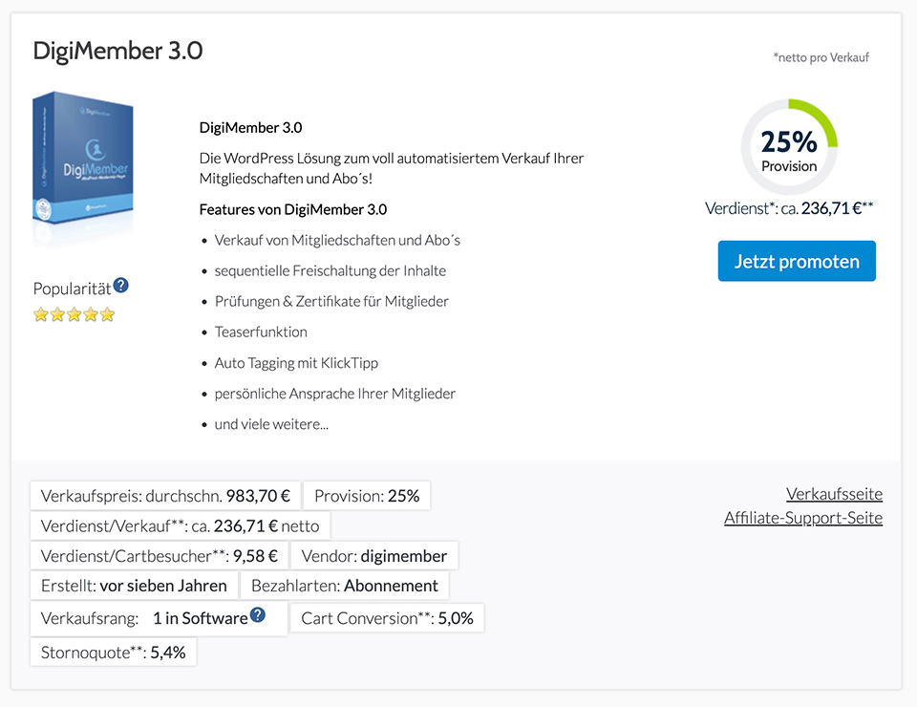Click the Teaserfunktion bullet

point(261,332)
